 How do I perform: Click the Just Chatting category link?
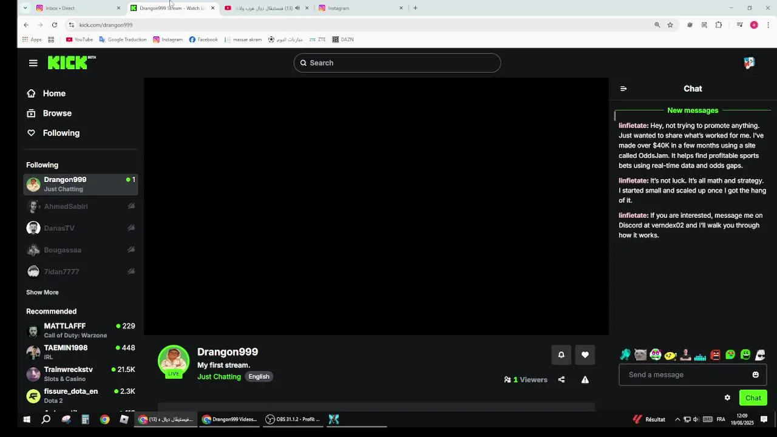[x=219, y=377]
